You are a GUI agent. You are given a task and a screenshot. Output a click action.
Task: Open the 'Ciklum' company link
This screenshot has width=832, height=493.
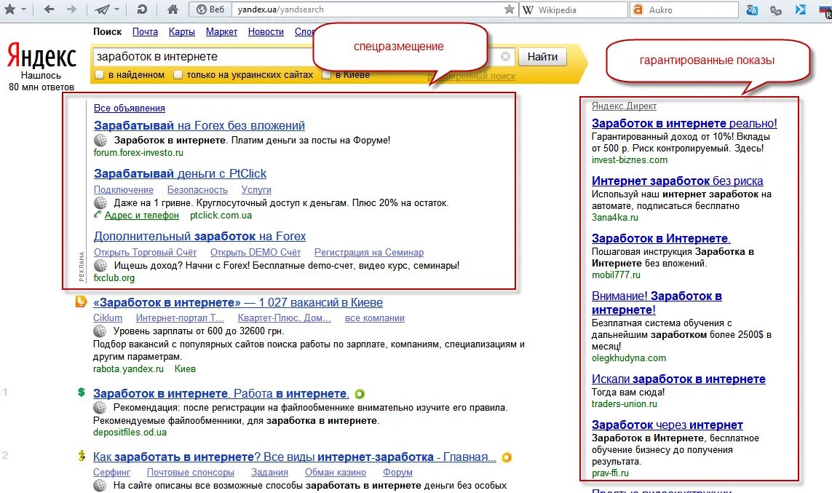(x=108, y=318)
